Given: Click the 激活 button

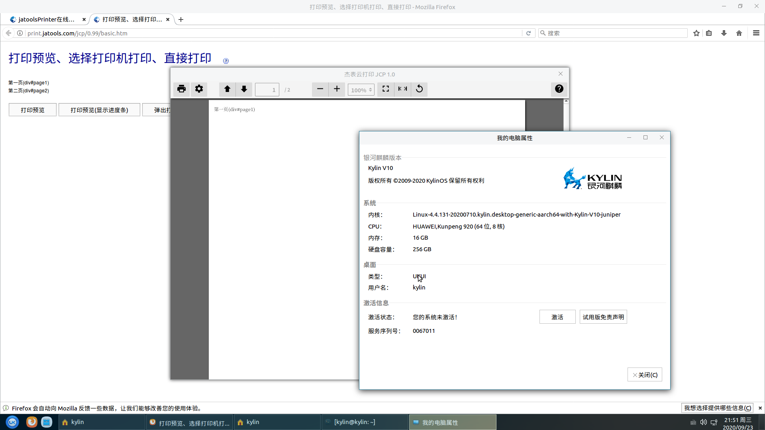Looking at the screenshot, I should click(x=557, y=317).
